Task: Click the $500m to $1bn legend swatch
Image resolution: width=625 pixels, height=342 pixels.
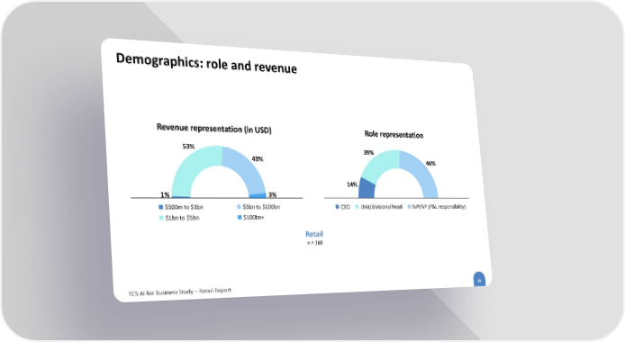Action: [161, 207]
